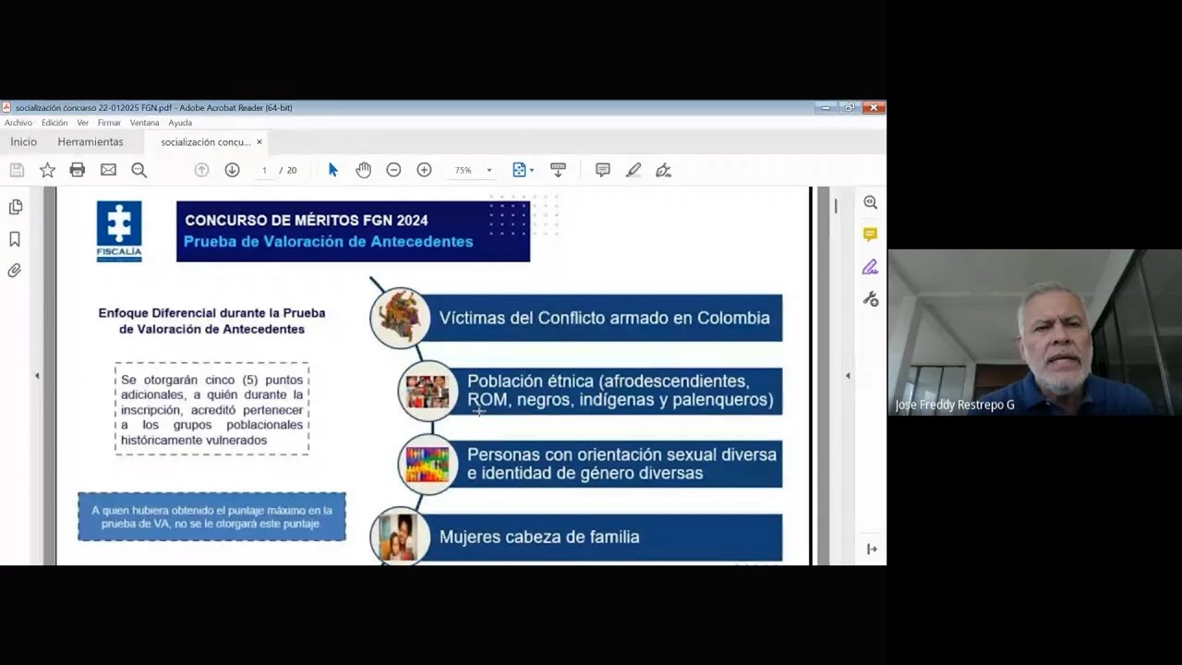This screenshot has height=665, width=1182.
Task: Click the page number input field
Action: 264,170
